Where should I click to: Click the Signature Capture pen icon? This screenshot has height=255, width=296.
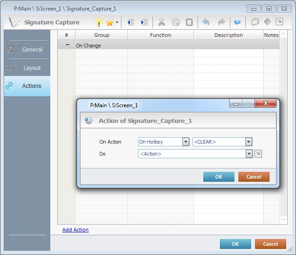click(13, 23)
